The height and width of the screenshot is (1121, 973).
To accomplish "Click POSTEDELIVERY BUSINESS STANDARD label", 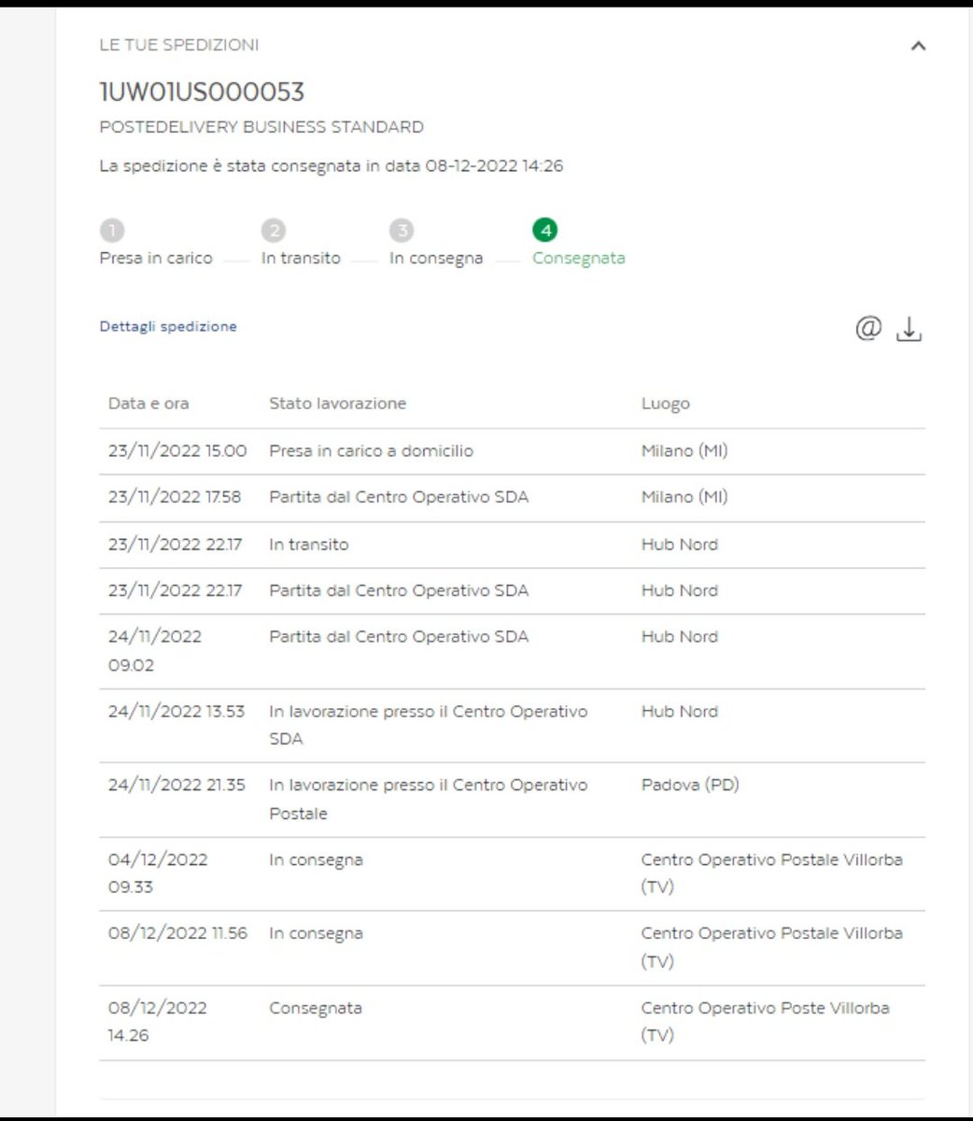I will click(x=261, y=127).
